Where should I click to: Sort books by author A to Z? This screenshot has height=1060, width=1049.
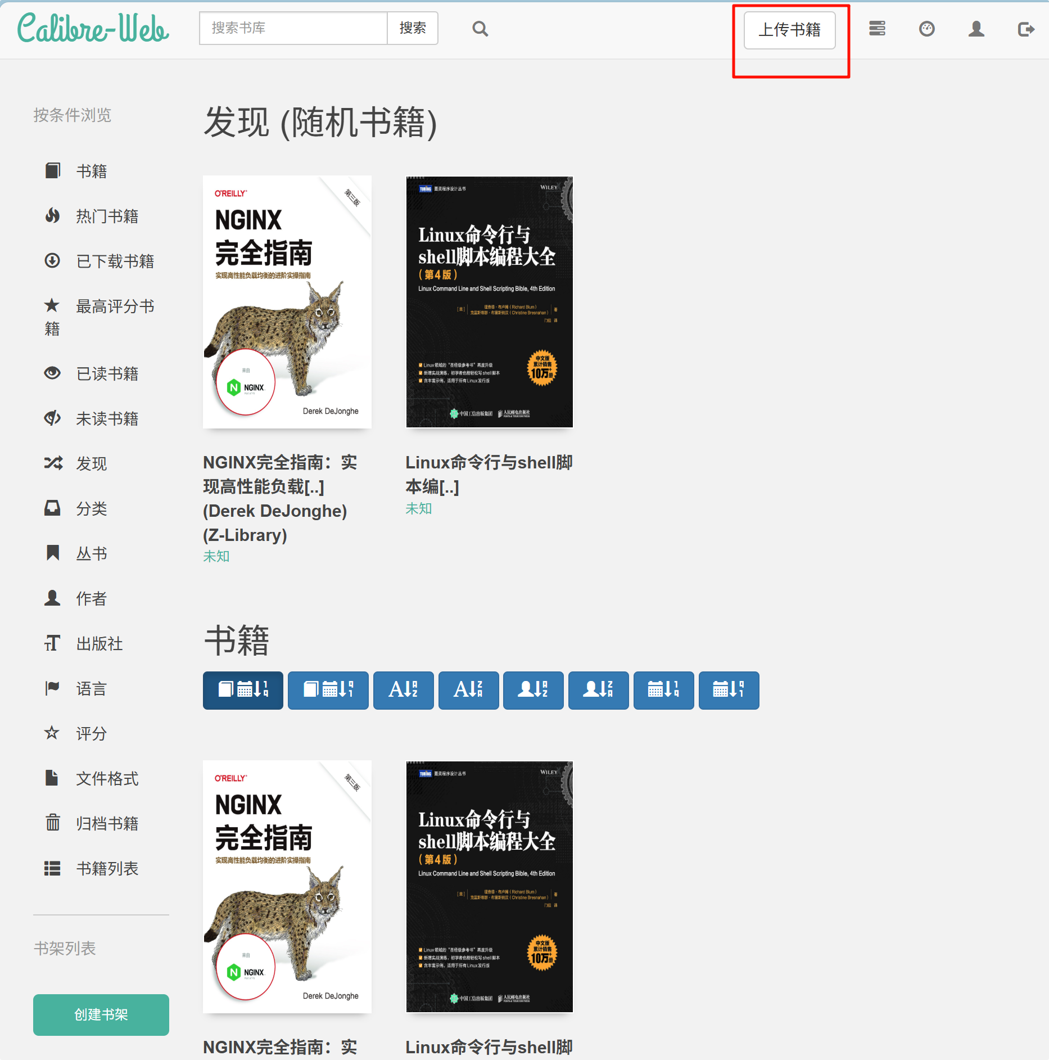click(533, 690)
